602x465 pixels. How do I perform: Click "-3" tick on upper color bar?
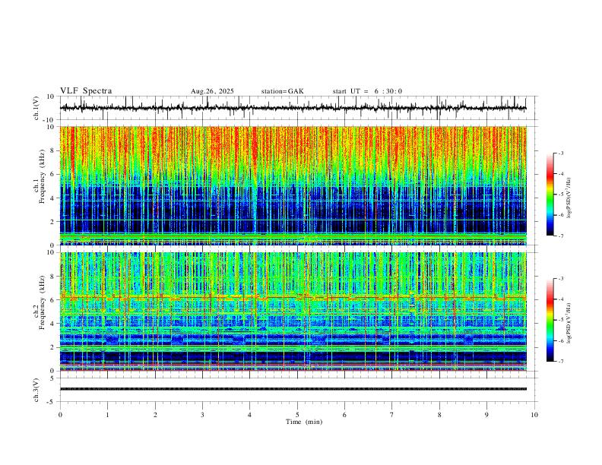(x=560, y=153)
